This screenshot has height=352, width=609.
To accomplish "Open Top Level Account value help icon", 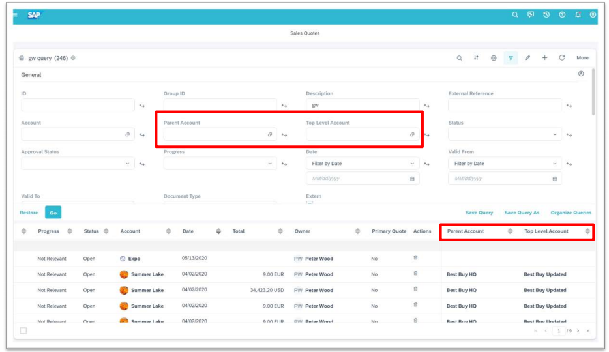I will pyautogui.click(x=412, y=134).
